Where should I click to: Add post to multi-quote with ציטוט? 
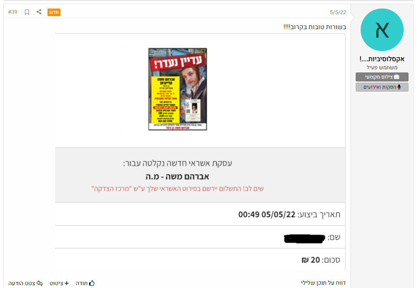59,283
